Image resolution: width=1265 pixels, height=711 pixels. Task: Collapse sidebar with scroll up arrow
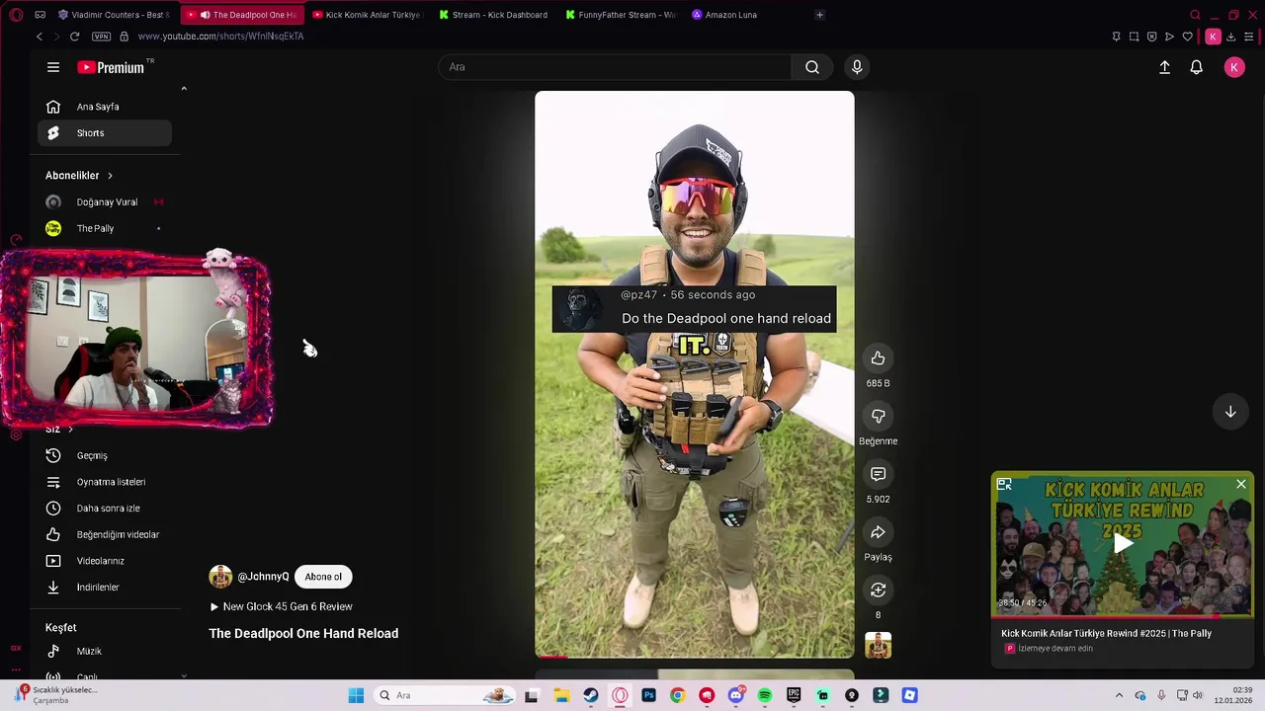(x=184, y=89)
